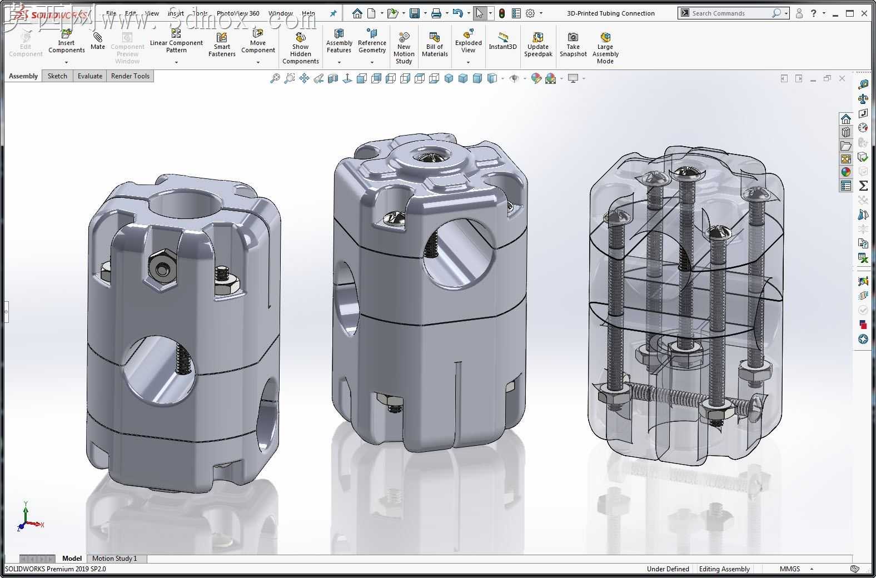This screenshot has height=578, width=876.
Task: Create a New Motion Study
Action: pyautogui.click(x=404, y=47)
